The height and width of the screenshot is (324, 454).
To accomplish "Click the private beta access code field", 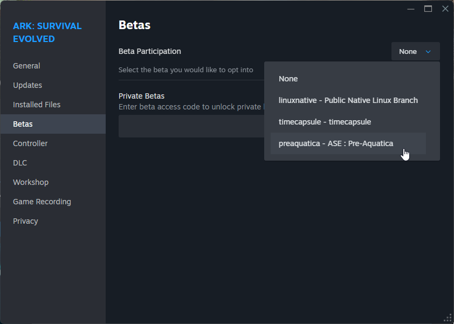I will 191,126.
